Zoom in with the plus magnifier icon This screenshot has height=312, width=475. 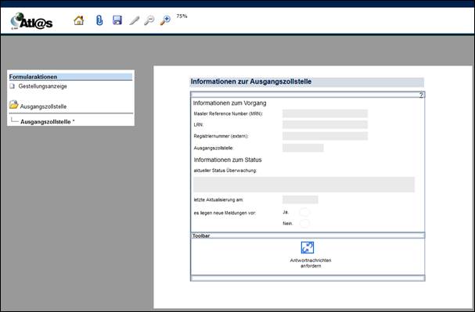click(x=165, y=20)
